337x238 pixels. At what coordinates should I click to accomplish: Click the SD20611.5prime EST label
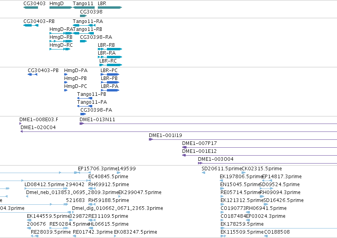[x=222, y=169]
